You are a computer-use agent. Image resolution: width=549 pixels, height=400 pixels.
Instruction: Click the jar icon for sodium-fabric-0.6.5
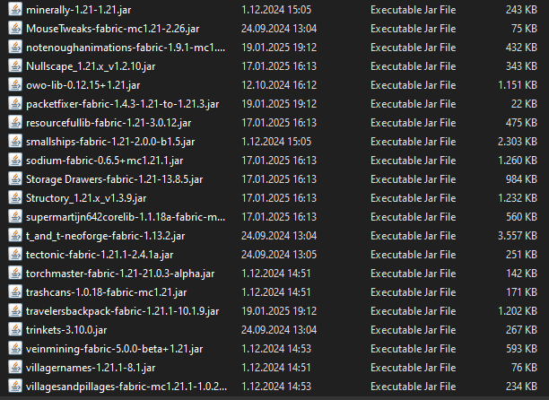click(x=14, y=160)
